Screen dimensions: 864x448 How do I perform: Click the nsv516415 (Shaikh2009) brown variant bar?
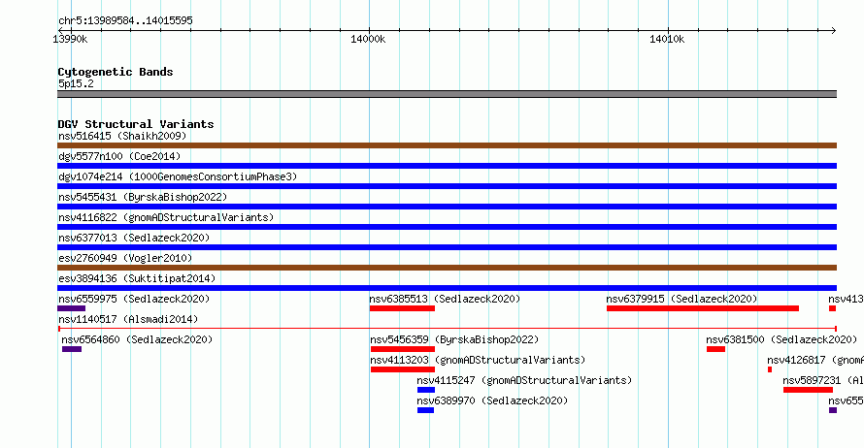click(447, 145)
